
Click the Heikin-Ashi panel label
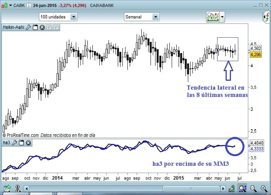click(13, 27)
